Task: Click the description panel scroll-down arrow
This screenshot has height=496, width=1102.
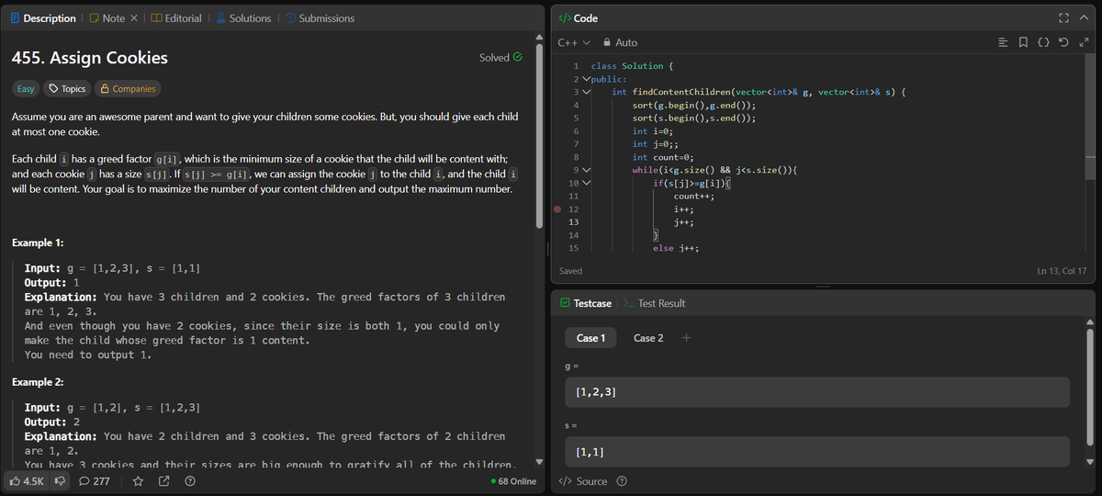Action: pos(540,461)
